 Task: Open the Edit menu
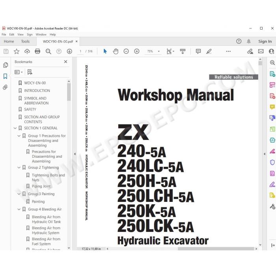tap(11, 35)
